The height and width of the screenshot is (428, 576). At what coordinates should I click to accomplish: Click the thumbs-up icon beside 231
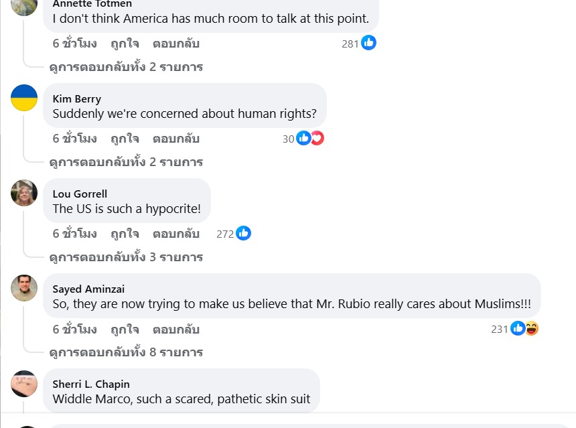tap(518, 328)
